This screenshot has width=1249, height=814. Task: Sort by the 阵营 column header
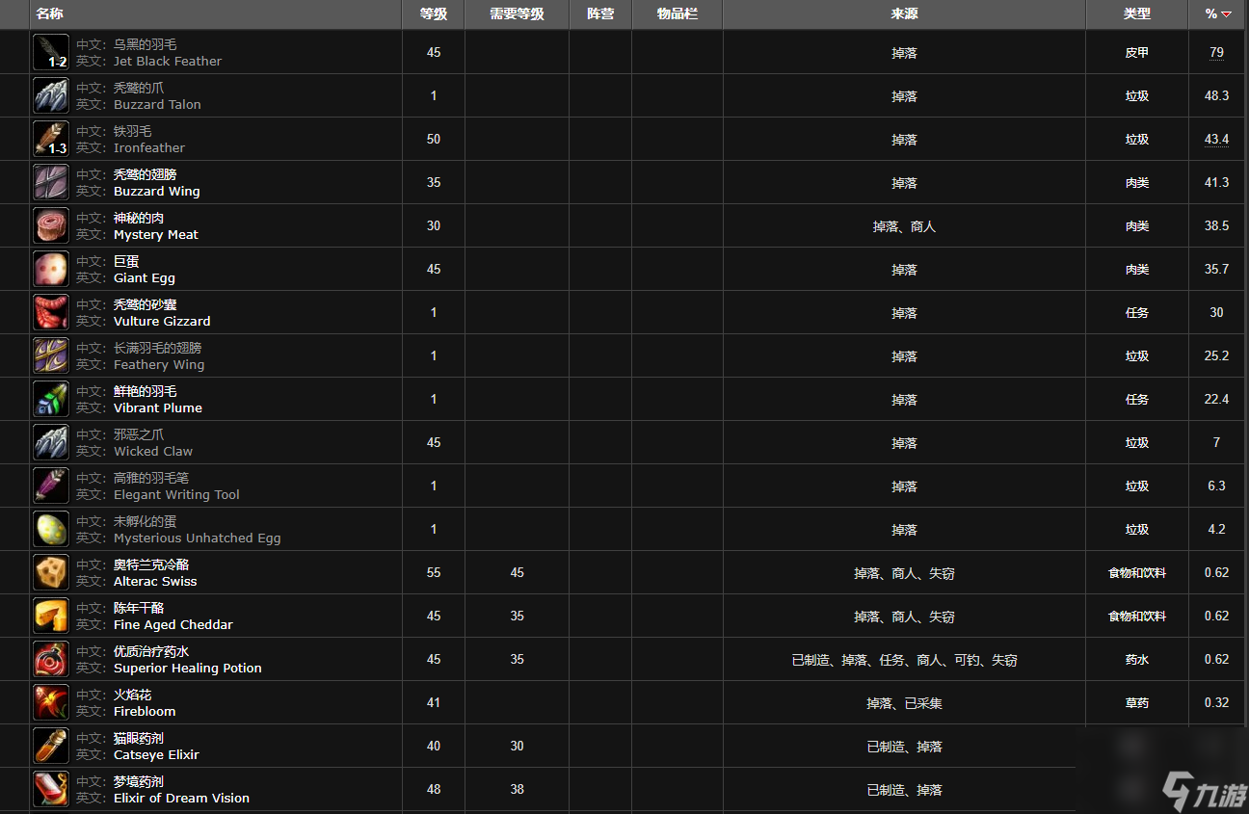click(x=600, y=14)
